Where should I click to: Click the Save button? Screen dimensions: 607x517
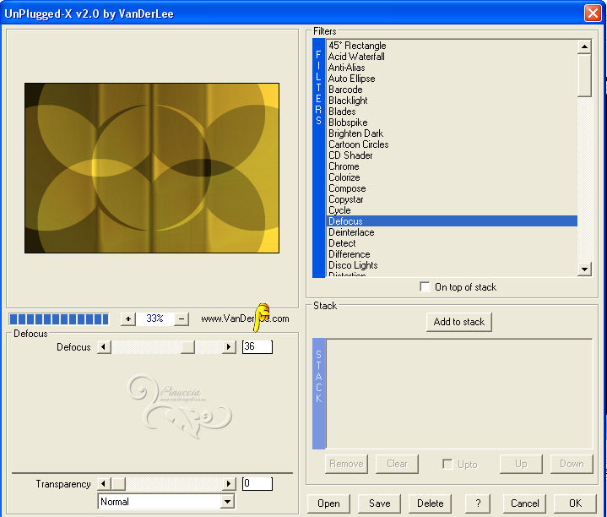pyautogui.click(x=379, y=503)
